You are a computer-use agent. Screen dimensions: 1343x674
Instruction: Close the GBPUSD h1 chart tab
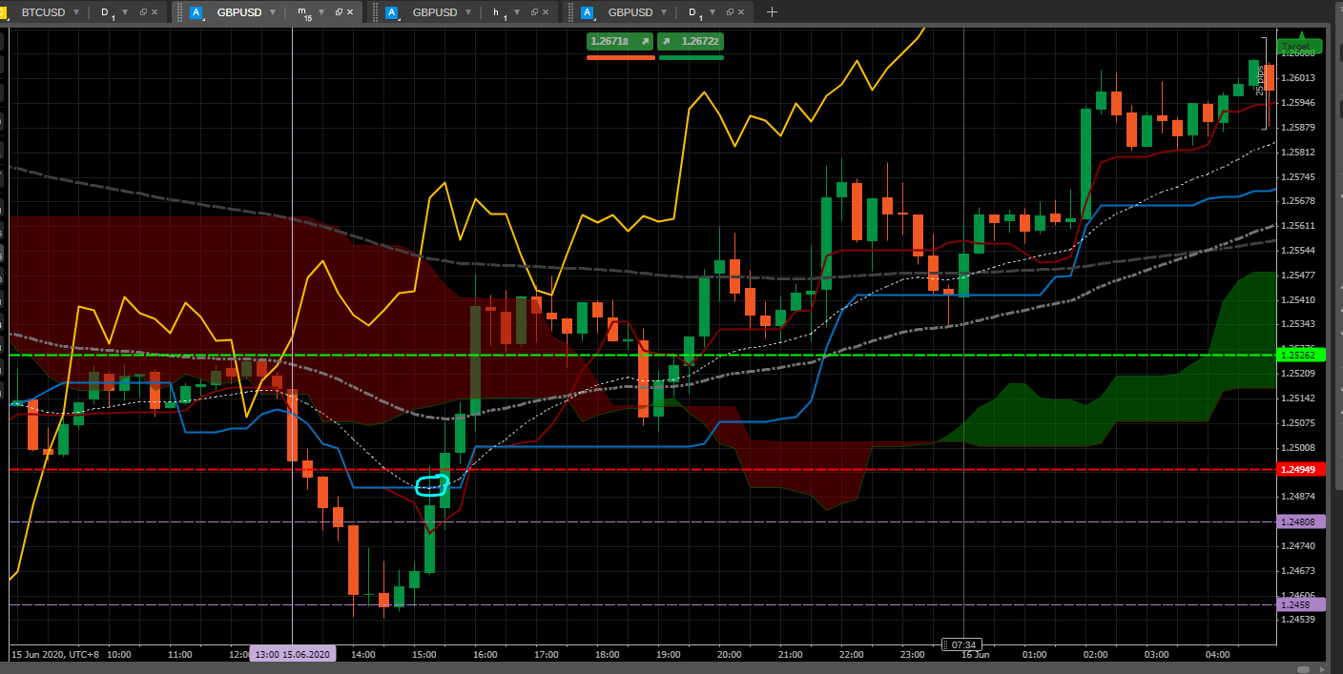point(546,12)
